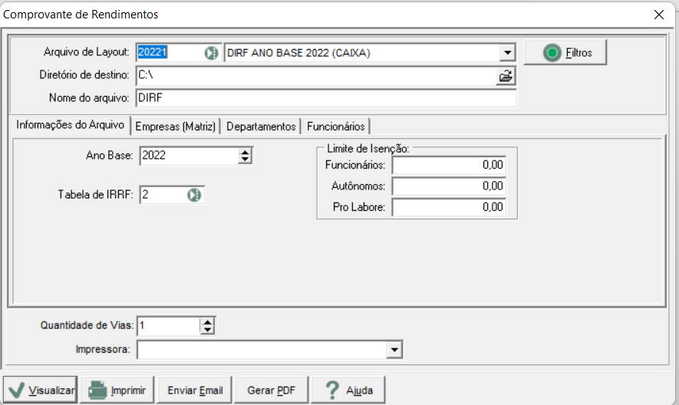Edit Funcionários exemption limit field

pyautogui.click(x=449, y=165)
